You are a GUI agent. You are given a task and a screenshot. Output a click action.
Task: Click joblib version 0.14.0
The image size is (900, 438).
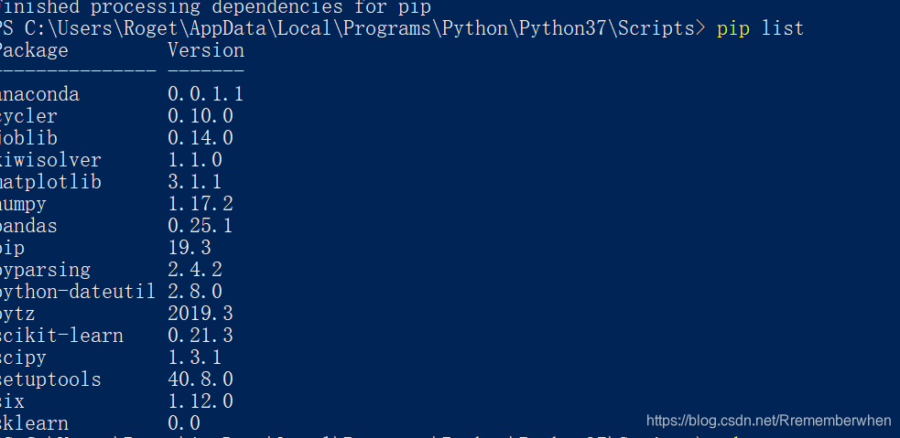tap(201, 138)
